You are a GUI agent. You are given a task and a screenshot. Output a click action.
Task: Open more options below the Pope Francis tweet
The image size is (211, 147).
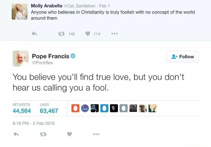[96, 135]
